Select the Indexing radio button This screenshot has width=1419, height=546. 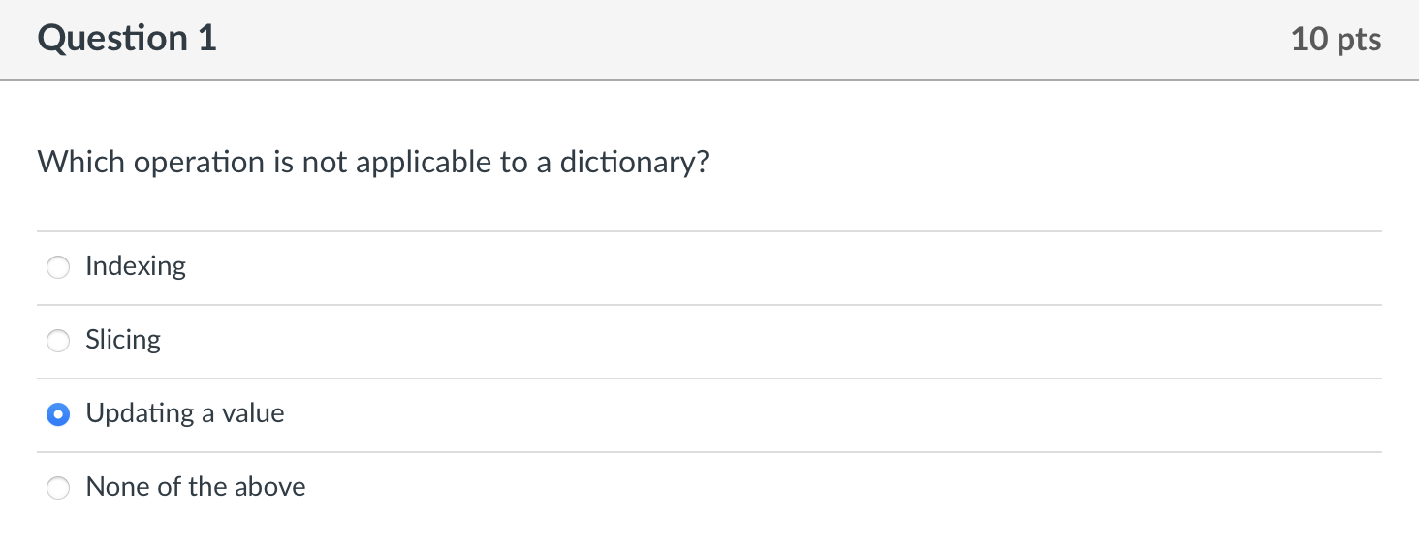[59, 267]
